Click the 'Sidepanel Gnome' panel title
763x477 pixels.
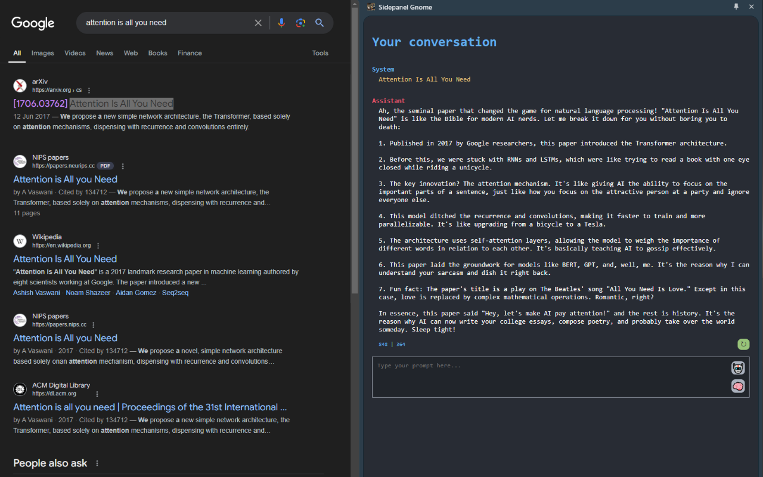405,7
